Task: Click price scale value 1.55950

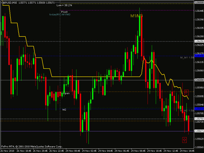Action: 199,88
